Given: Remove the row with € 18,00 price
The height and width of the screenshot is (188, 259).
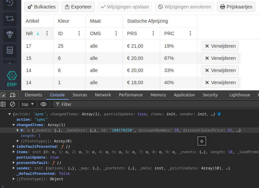Looking at the screenshot, I should [x=220, y=83].
